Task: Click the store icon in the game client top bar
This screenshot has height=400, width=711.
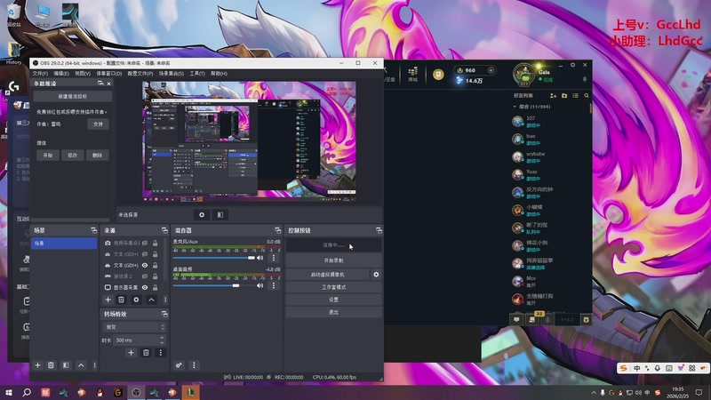Action: (x=412, y=73)
